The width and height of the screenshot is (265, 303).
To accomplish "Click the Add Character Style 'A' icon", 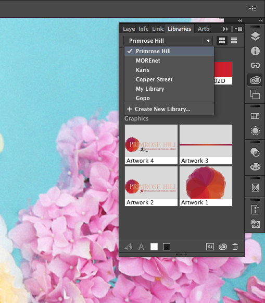I will click(x=142, y=247).
